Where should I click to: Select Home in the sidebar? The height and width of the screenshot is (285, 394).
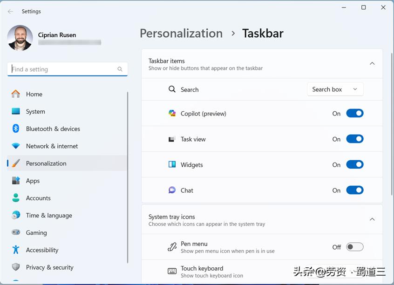point(34,94)
